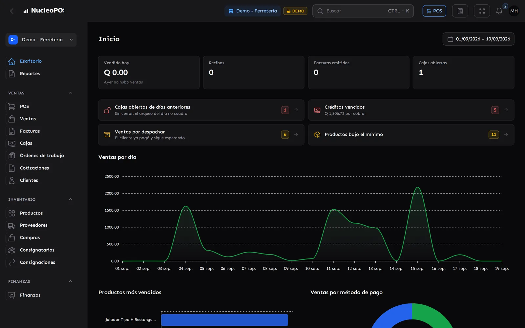Click the Finanzas chart icon

coord(12,295)
